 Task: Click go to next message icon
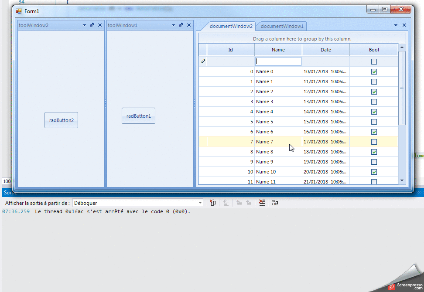click(249, 203)
